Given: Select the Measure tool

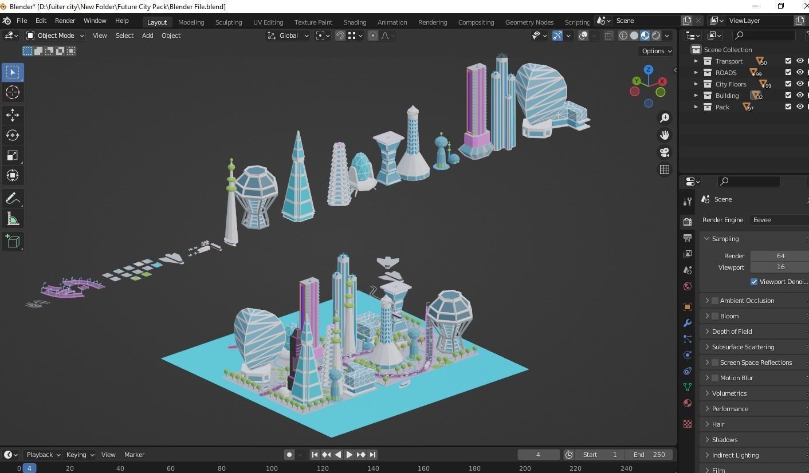Looking at the screenshot, I should [13, 219].
